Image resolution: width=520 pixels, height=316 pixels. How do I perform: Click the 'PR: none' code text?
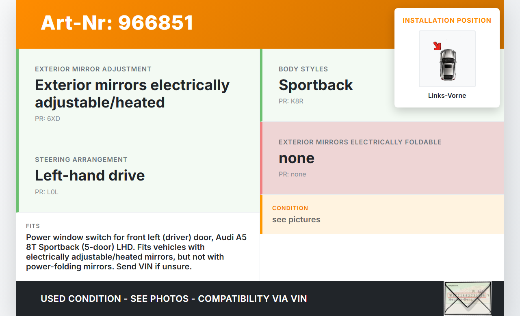(292, 174)
